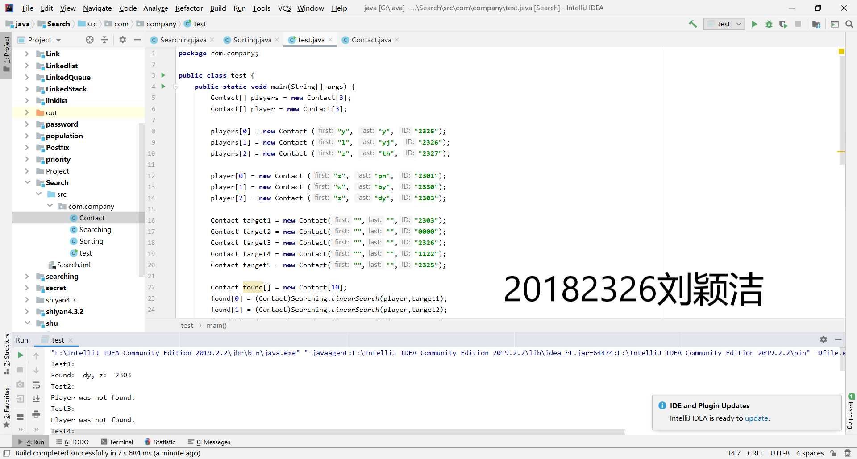
Task: Start debugging with the bug icon
Action: pyautogui.click(x=769, y=24)
